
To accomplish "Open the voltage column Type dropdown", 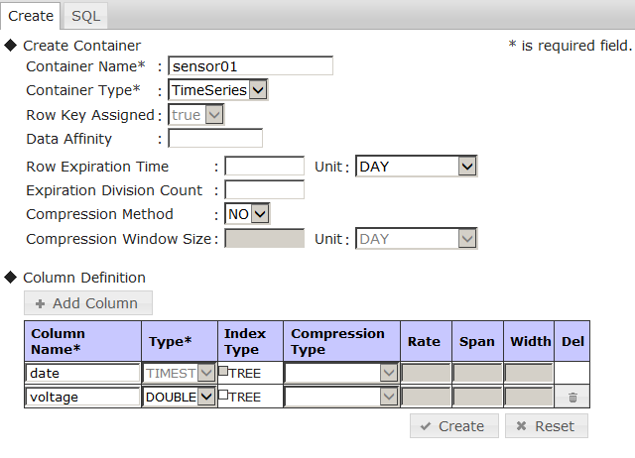I will [180, 397].
